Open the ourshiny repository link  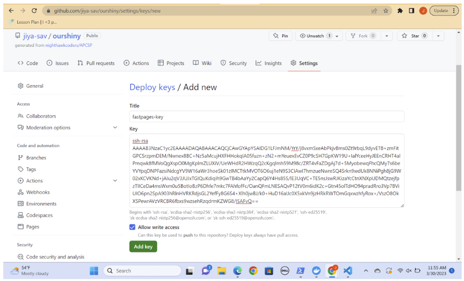pos(67,36)
